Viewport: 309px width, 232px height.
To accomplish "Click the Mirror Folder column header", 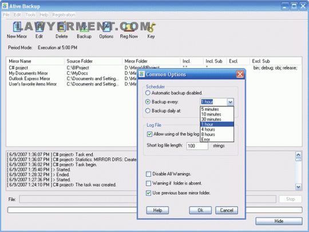I will tap(151, 61).
